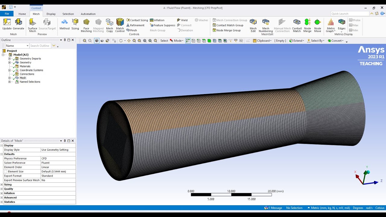Expand the Coordinate Systems node

point(9,70)
